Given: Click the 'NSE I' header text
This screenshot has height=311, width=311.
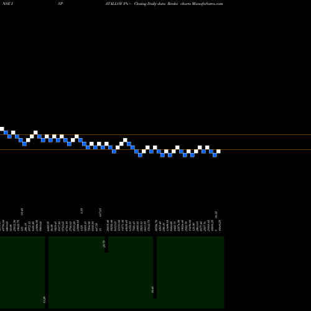Looking at the screenshot, I should (x=8, y=4).
